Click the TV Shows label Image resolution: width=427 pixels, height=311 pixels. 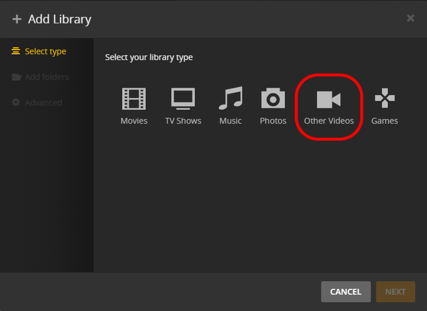183,121
